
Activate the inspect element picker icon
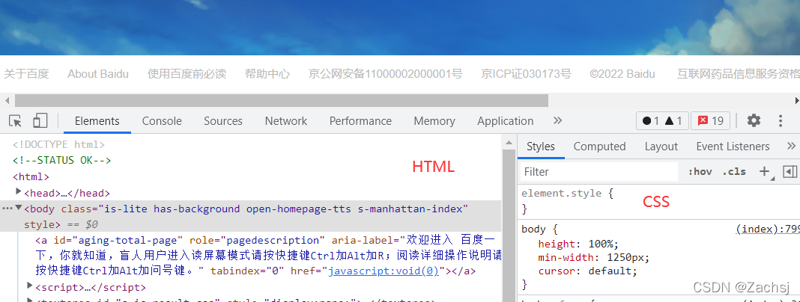tap(15, 120)
